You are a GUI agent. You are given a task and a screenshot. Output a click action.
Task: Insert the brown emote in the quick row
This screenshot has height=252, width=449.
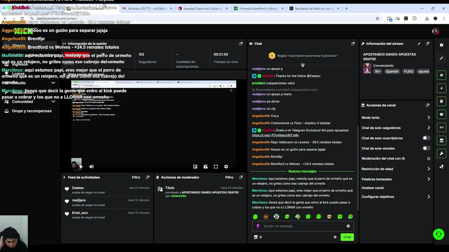coord(266,217)
